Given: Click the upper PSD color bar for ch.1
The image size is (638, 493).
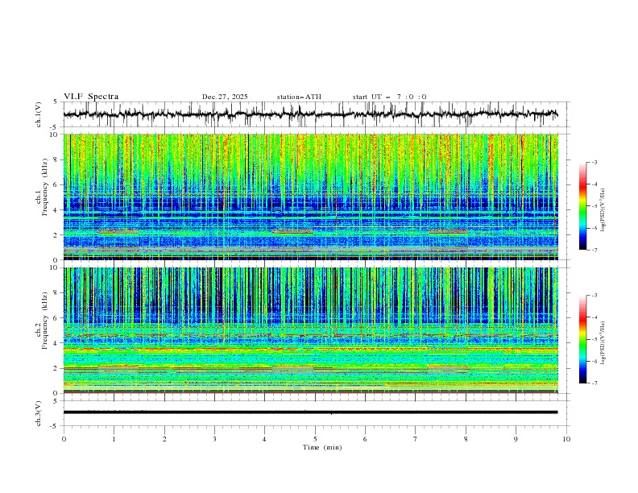Looking at the screenshot, I should 582,206.
